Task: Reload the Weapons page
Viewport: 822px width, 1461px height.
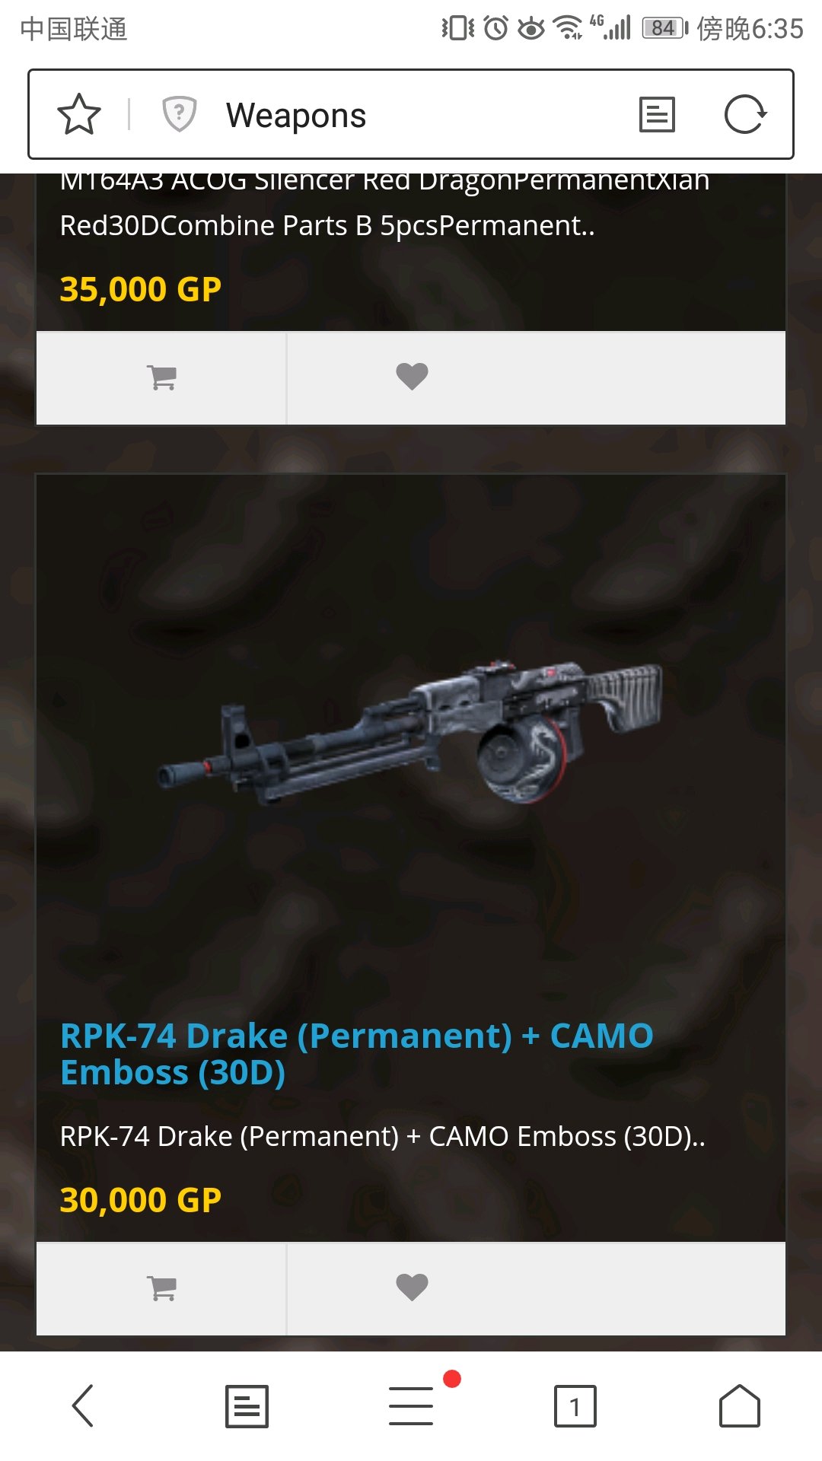Action: click(x=745, y=115)
